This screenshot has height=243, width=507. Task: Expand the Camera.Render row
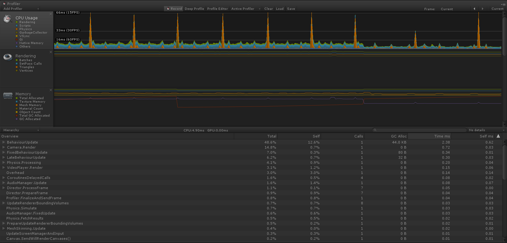(4, 147)
